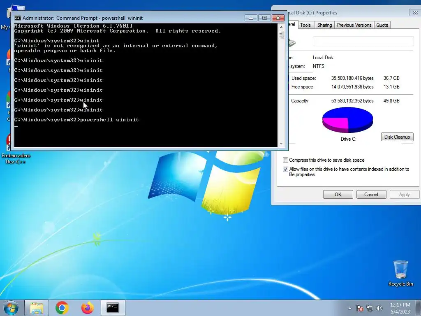This screenshot has width=421, height=316.
Task: Click the Command Prompt title bar system icon
Action: tap(18, 18)
